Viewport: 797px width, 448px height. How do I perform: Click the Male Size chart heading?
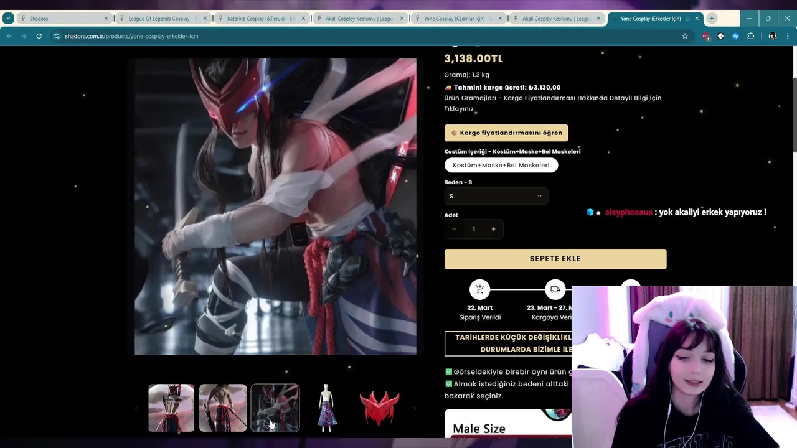click(x=479, y=429)
